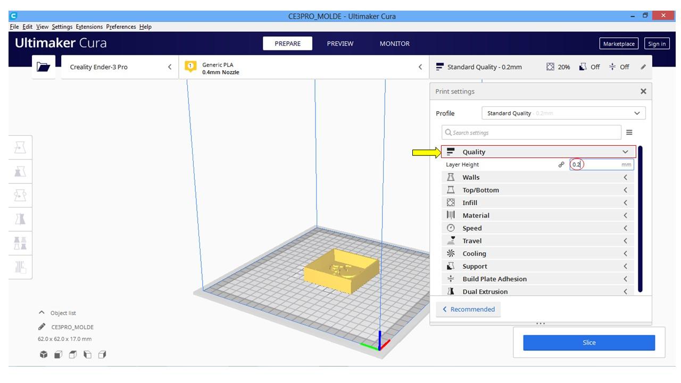Click the Layer Height value field
The width and height of the screenshot is (681, 383).
point(602,165)
